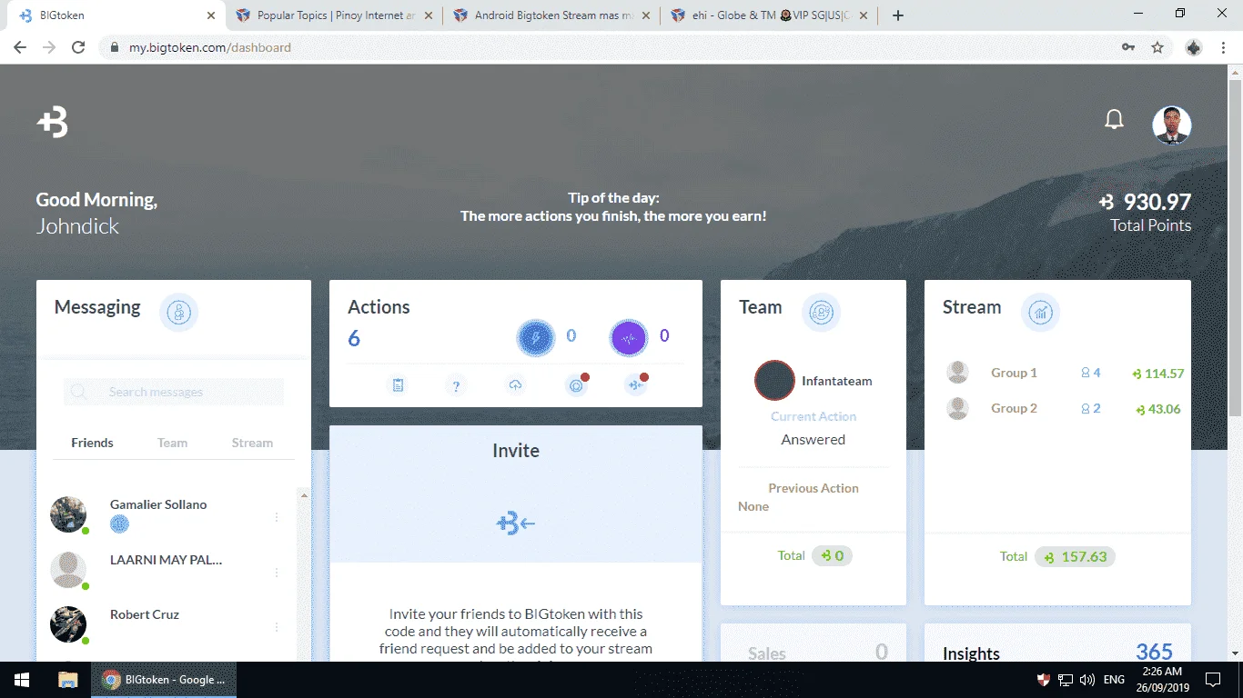Click the large invite icon in Invite card

515,523
